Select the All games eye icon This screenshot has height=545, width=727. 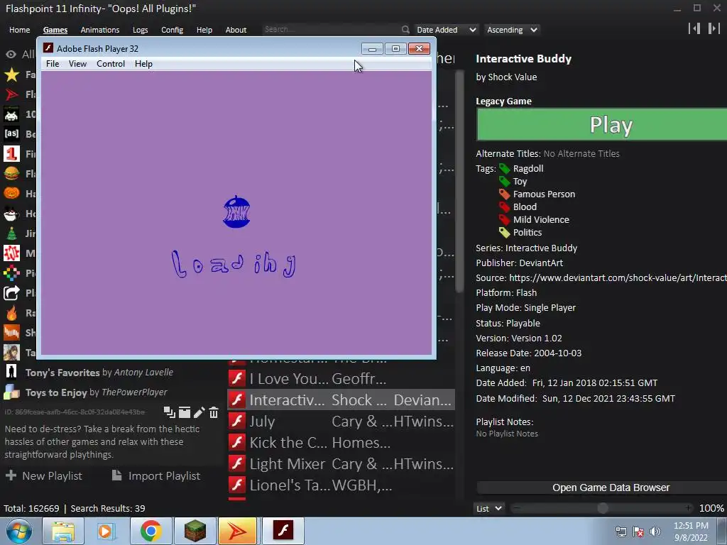point(11,55)
